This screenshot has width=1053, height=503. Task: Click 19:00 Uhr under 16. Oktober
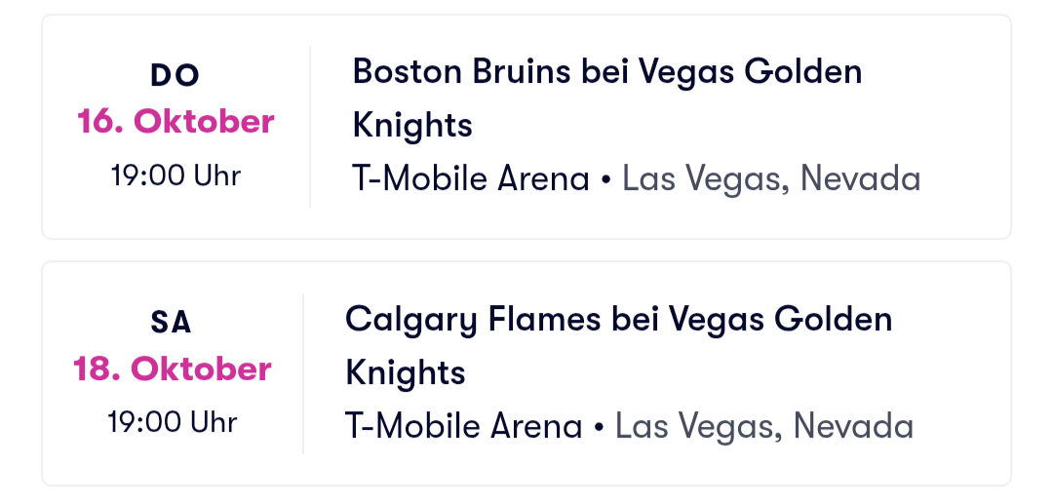(175, 175)
